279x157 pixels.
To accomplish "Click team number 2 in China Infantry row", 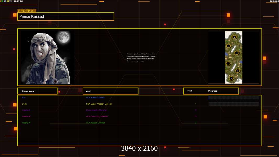I will (196, 110).
